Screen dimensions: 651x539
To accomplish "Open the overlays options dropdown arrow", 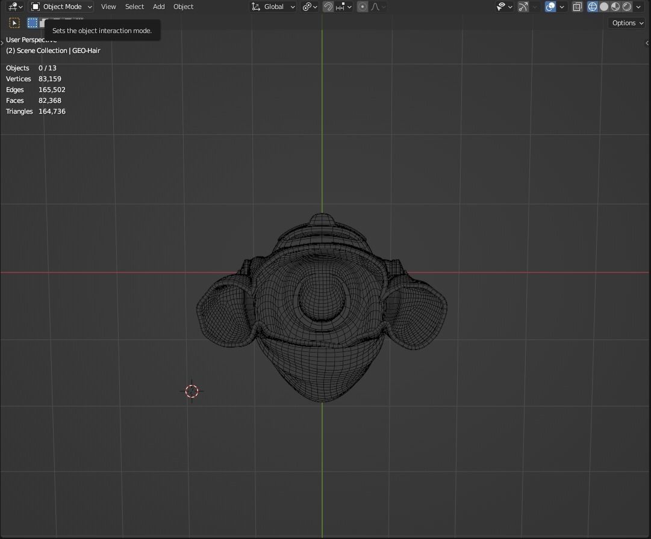I will pyautogui.click(x=562, y=7).
